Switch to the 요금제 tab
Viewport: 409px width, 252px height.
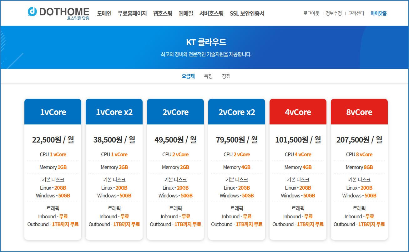coord(188,76)
